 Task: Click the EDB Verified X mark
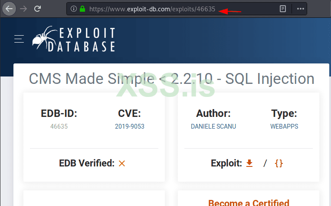pos(122,163)
